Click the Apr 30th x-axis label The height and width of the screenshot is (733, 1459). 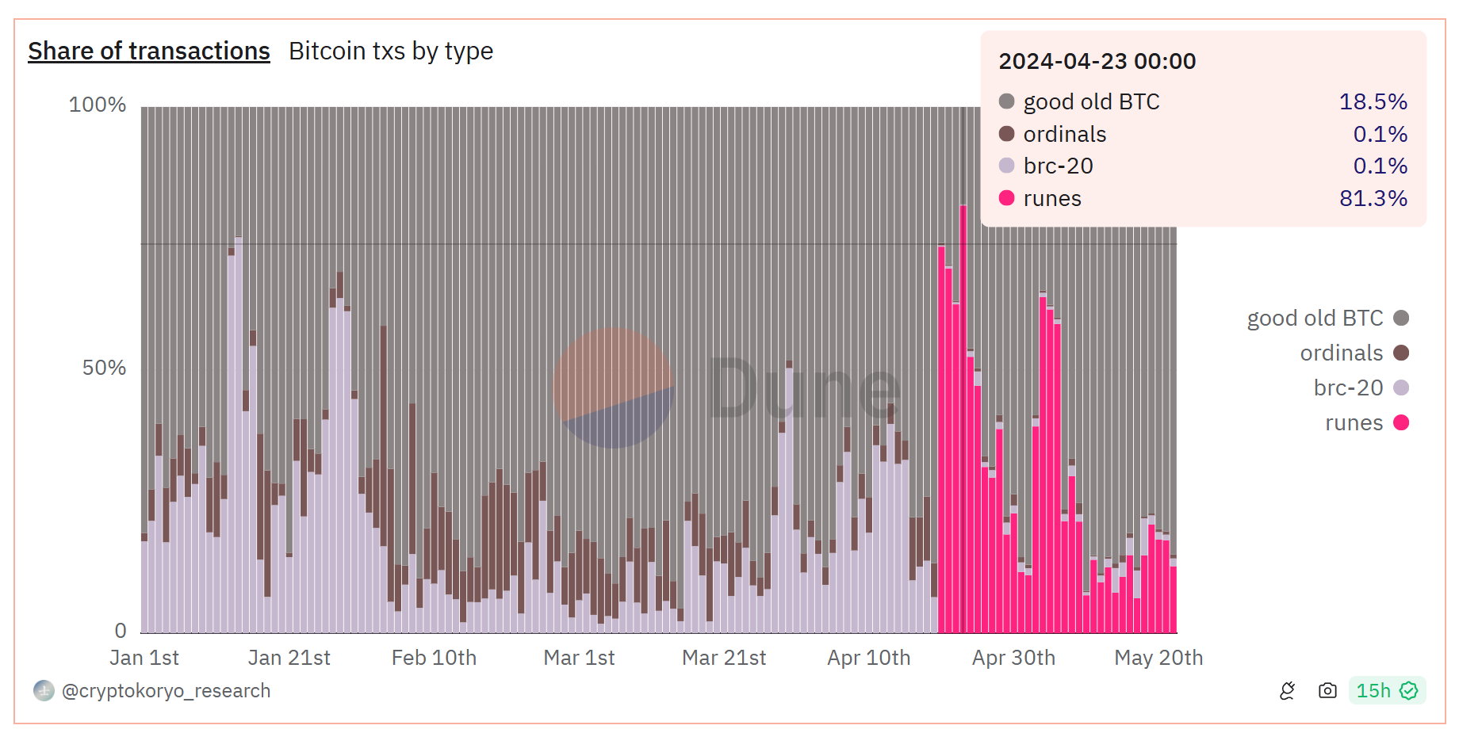pyautogui.click(x=1013, y=658)
